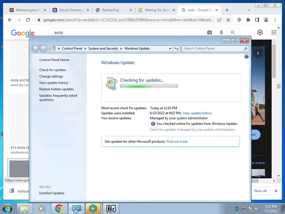Open File Explorer from the taskbar

coord(24,208)
